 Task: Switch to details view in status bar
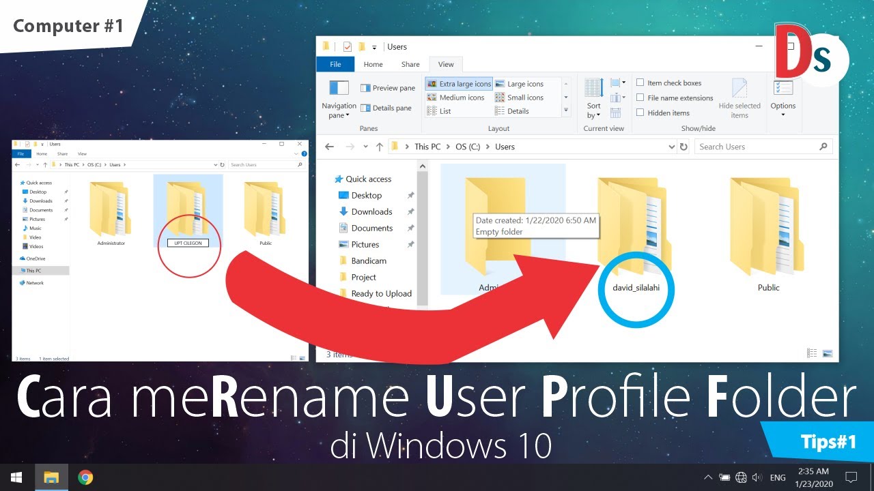[812, 353]
